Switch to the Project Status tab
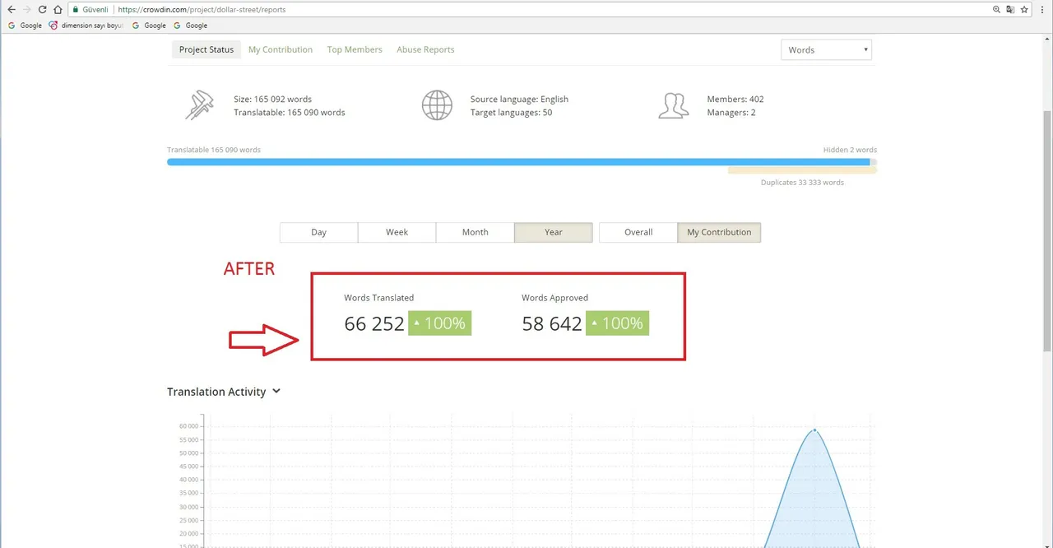1053x548 pixels. point(206,49)
